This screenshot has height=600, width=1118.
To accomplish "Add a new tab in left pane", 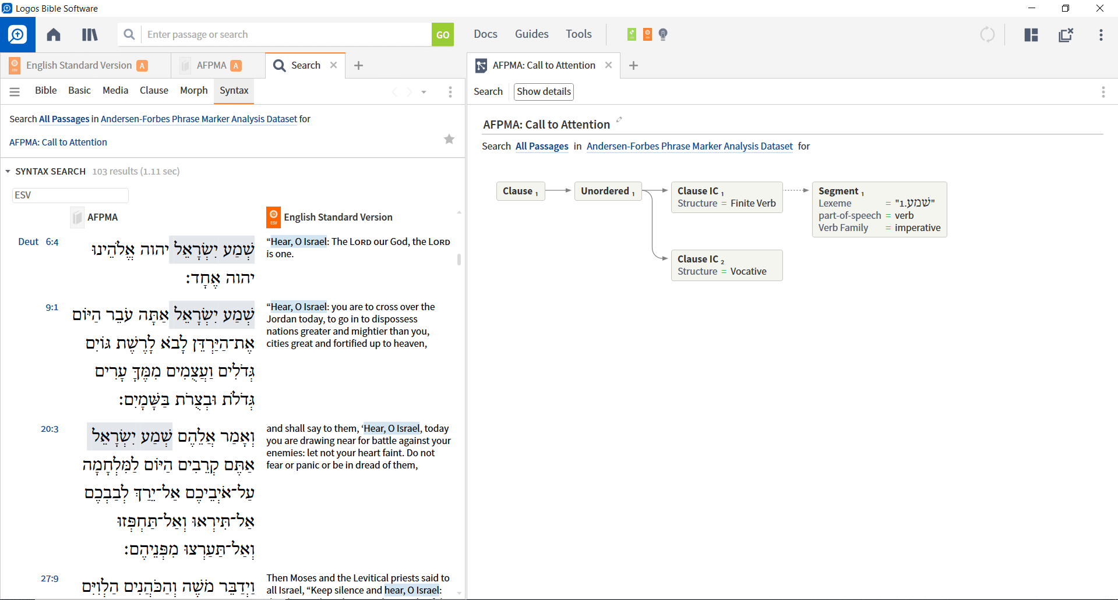I will click(x=359, y=66).
